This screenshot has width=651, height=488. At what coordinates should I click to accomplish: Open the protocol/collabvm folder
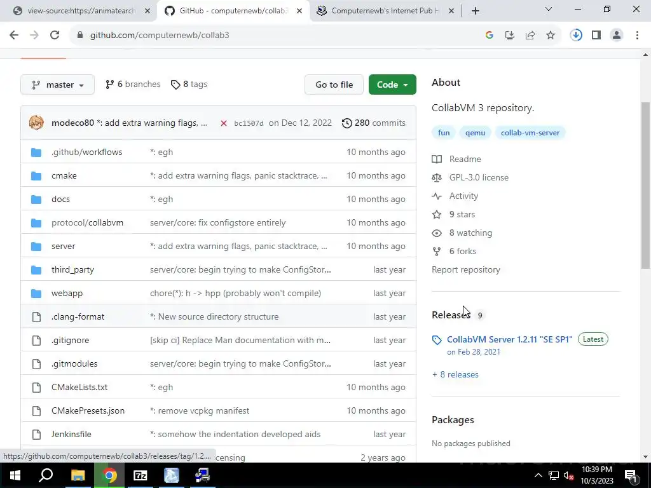[x=87, y=223]
